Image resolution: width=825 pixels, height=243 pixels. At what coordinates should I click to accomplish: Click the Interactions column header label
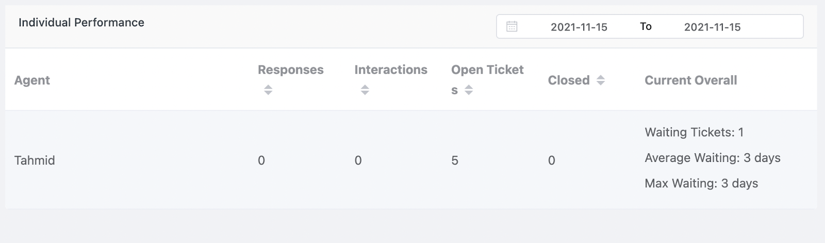tap(390, 70)
